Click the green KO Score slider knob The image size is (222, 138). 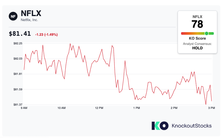206,34
